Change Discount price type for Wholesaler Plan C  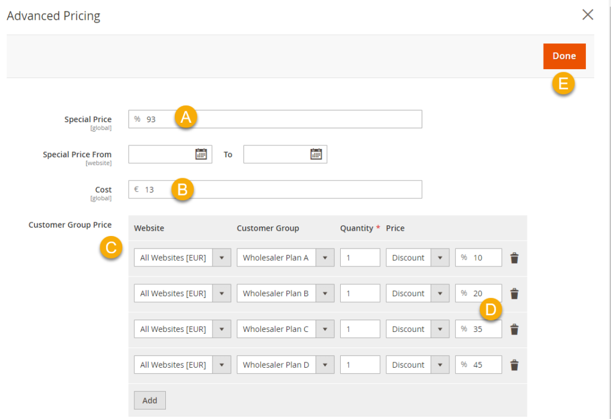[x=417, y=330]
